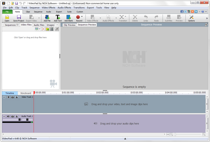210x142 pixels.
Task: Open the Sequences bin tab
Action: pyautogui.click(x=12, y=25)
